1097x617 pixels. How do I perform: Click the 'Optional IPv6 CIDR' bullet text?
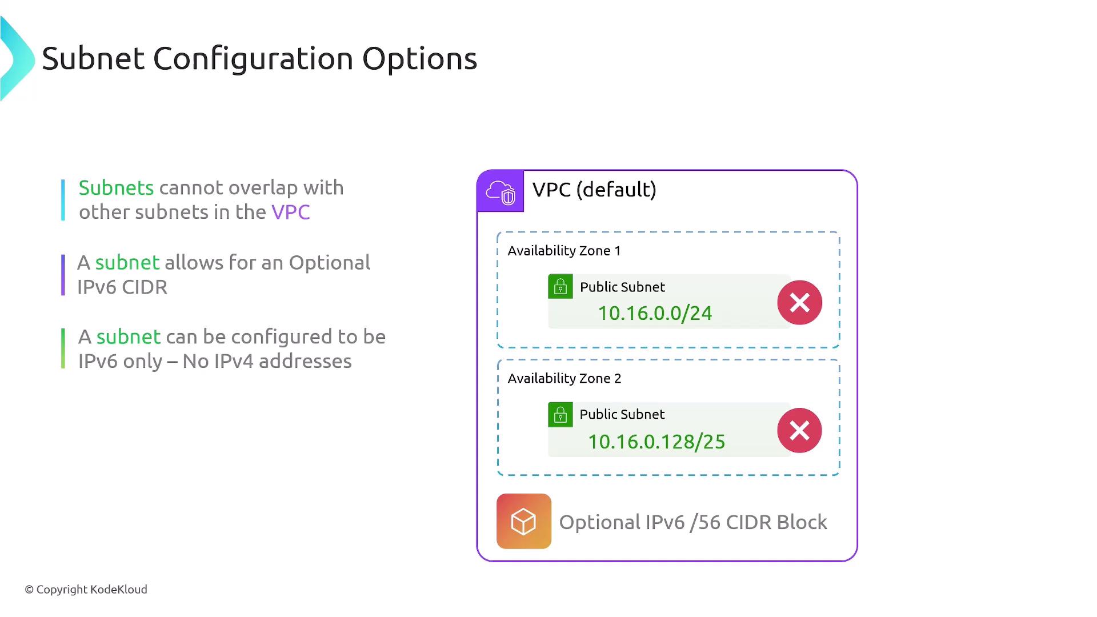pos(224,274)
